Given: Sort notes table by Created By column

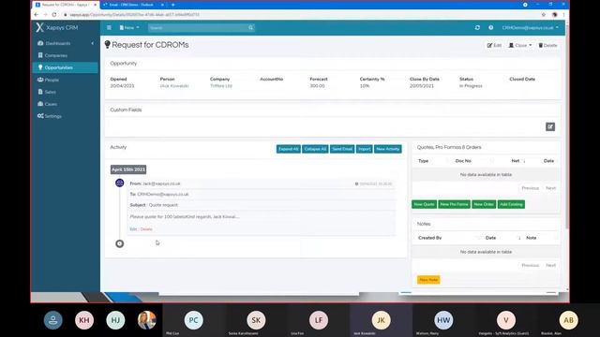Looking at the screenshot, I should (429, 238).
